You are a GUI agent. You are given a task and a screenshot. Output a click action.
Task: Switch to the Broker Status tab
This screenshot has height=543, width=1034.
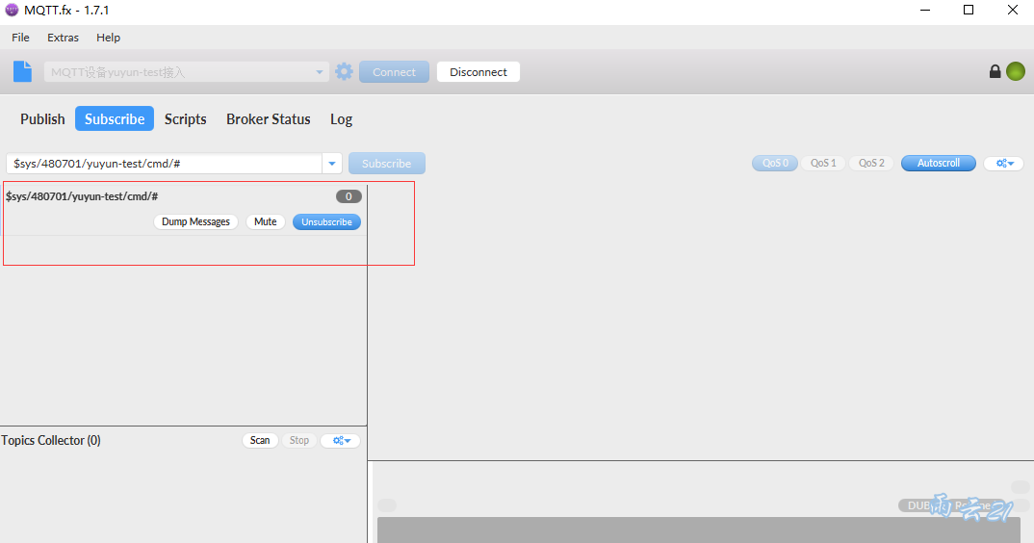click(269, 118)
